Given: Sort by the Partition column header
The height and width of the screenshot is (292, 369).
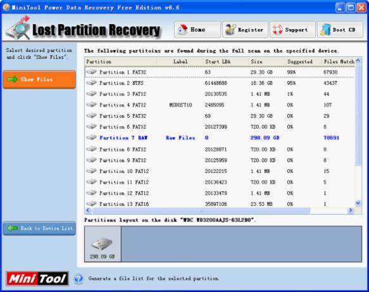Looking at the screenshot, I should point(121,61).
